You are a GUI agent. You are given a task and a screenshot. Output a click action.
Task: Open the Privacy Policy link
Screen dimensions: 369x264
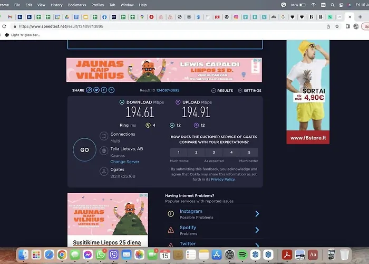pos(223,180)
